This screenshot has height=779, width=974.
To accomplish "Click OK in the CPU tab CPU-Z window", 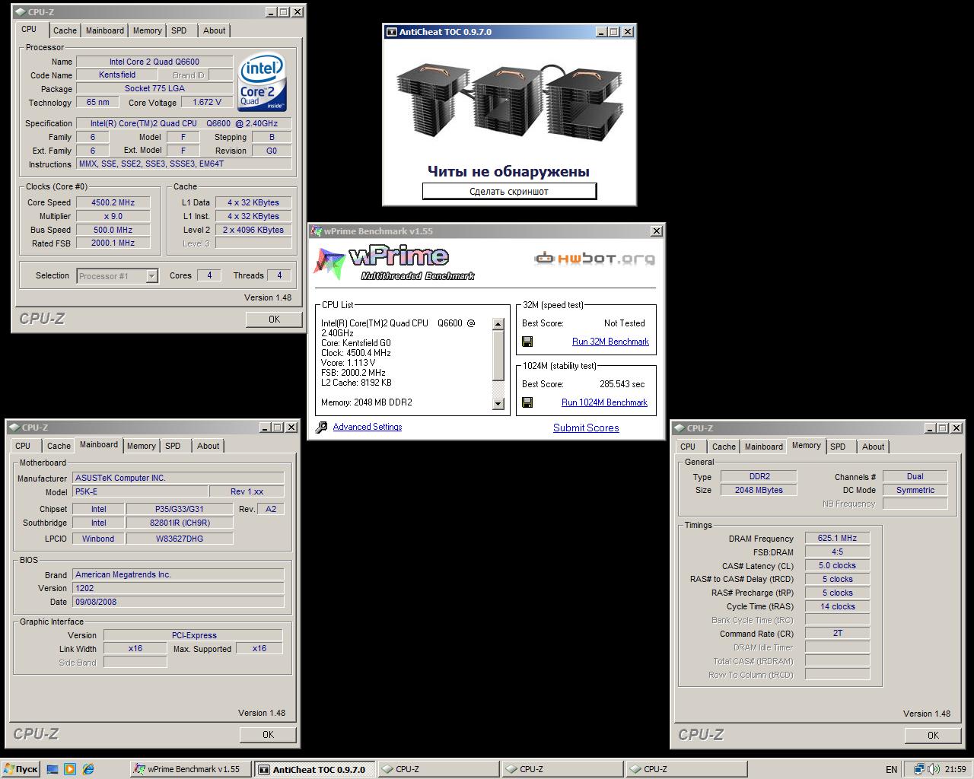I will 274,320.
